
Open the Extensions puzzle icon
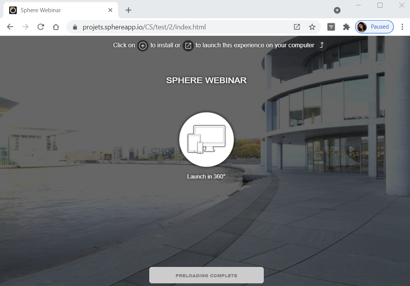point(346,27)
